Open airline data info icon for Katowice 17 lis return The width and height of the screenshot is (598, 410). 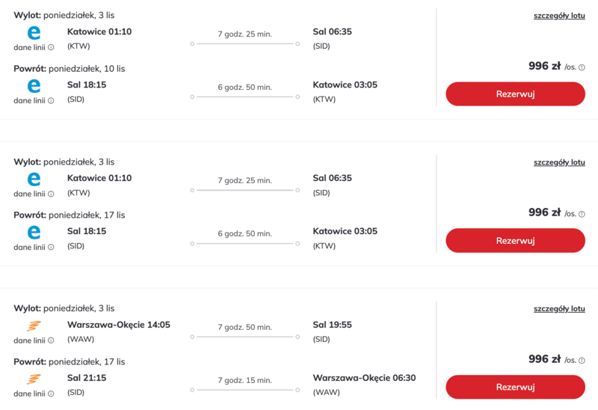51,247
